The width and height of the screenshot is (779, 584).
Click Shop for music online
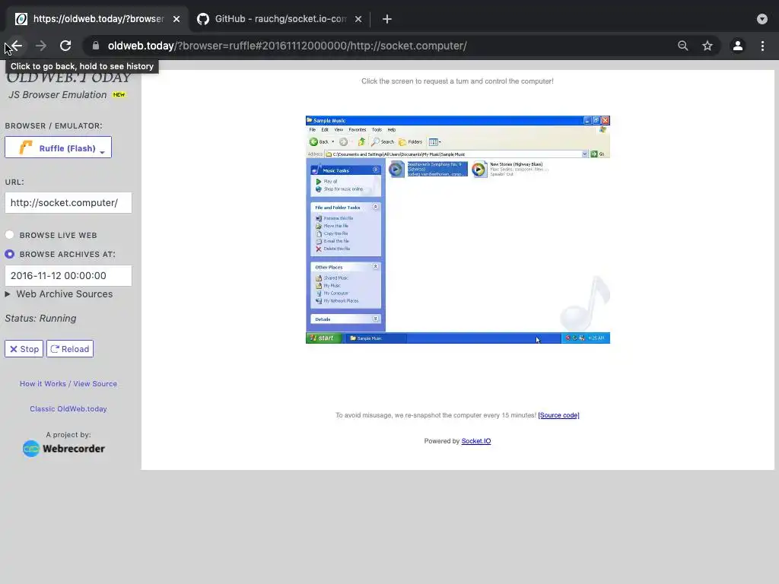tap(339, 189)
